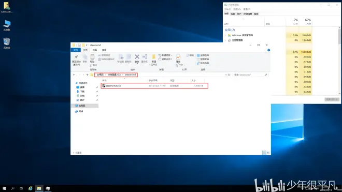Select Documents in navigation pane
Image resolution: width=342 pixels, height=192 pixels.
point(80,96)
